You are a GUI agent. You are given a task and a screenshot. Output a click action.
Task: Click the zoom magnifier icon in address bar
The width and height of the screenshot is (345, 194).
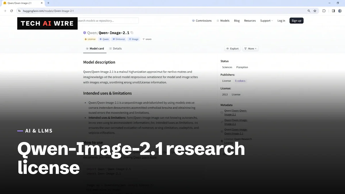click(309, 11)
